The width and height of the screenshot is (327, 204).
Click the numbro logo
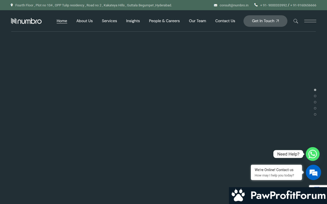pos(26,21)
